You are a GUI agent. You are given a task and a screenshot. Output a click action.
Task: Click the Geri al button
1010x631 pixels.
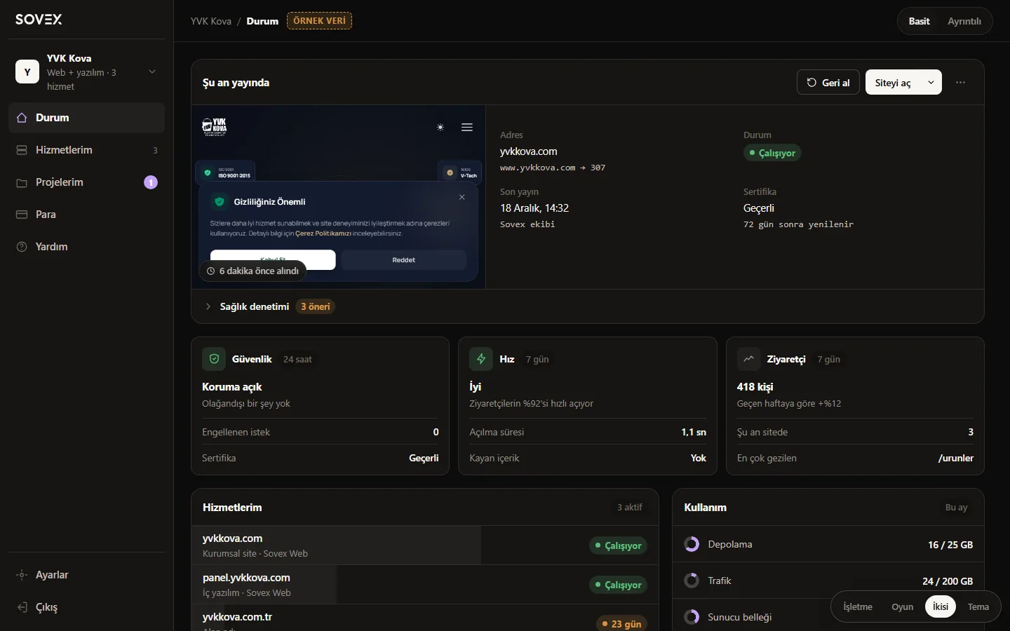[828, 83]
